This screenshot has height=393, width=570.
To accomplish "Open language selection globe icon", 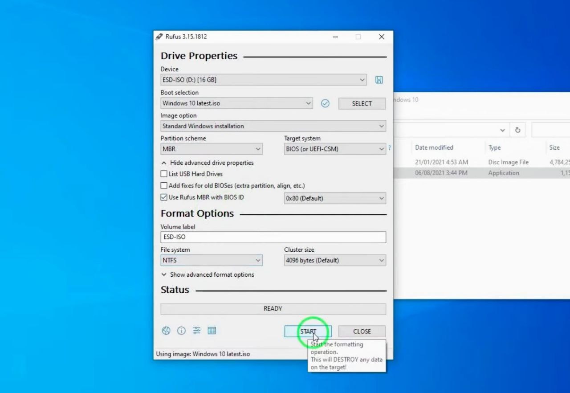I will pyautogui.click(x=166, y=331).
